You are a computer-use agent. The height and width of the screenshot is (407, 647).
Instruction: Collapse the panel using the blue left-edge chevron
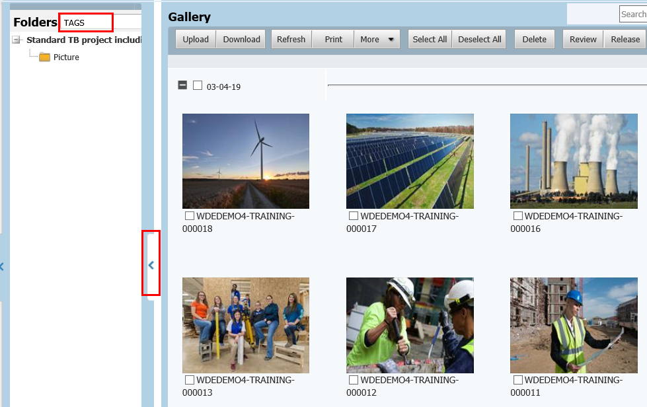[3, 266]
